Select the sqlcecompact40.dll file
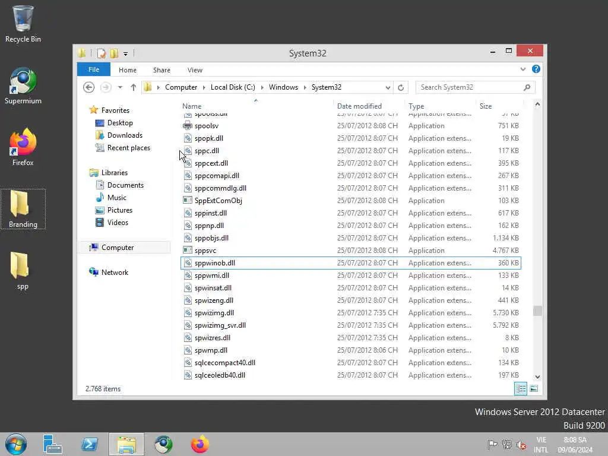Viewport: 608px width, 456px height. 351,363
